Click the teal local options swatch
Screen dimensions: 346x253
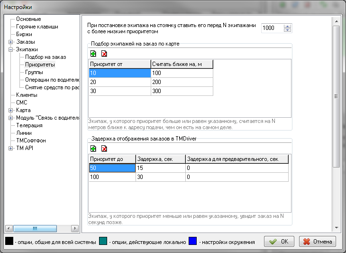click(103, 241)
